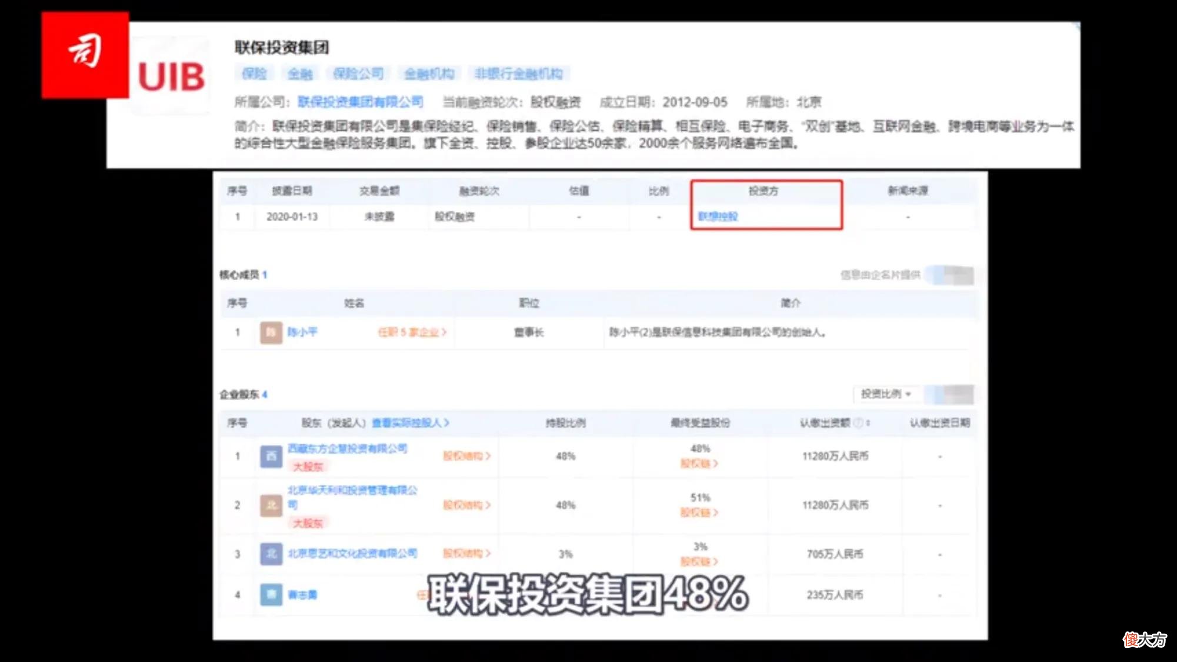
Task: Expand 股权链 under the 51% final beneficiary share
Action: pos(699,513)
